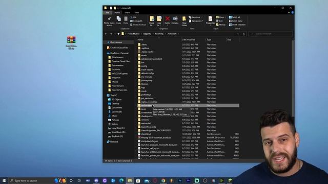Screen dimensions: 328x184
Task: Click Copy path in Clipboard group
Action: (x=136, y=21)
